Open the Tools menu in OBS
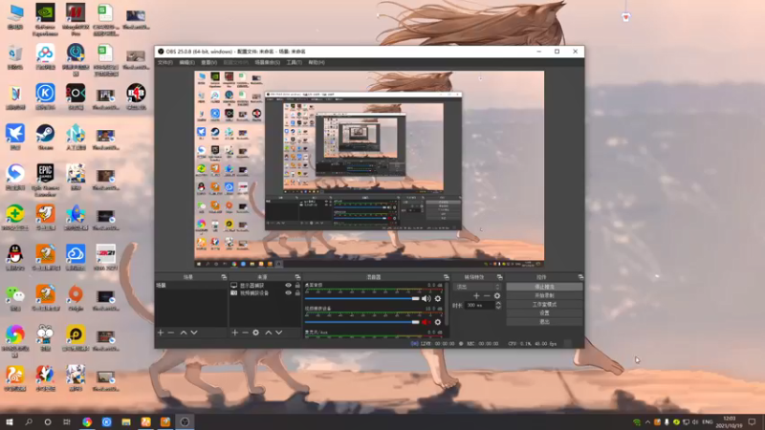This screenshot has height=430, width=765. [294, 62]
